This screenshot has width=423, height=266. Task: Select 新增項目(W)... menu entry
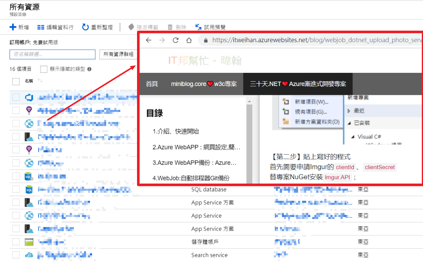(311, 102)
